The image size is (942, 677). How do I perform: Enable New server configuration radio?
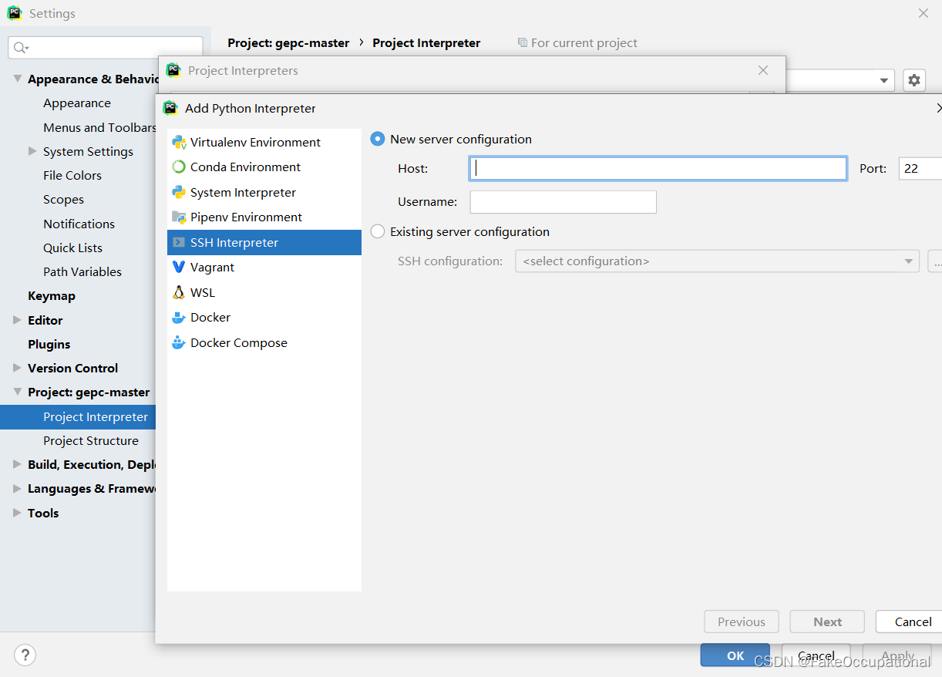378,139
